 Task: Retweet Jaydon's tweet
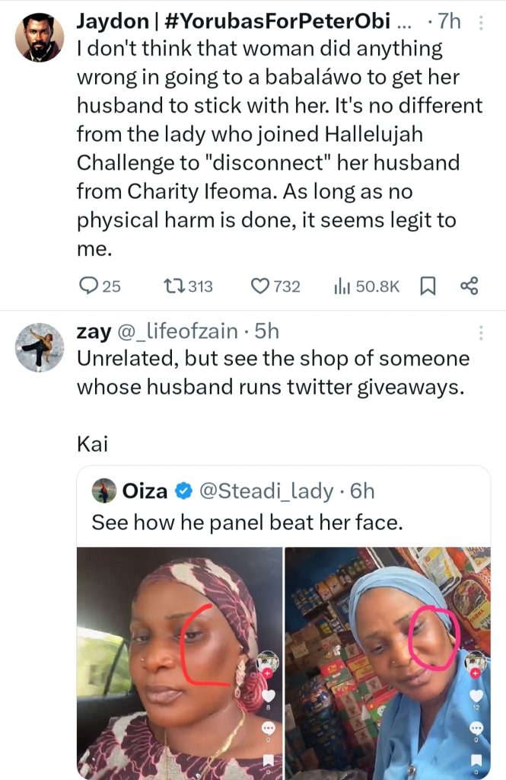pos(188,286)
